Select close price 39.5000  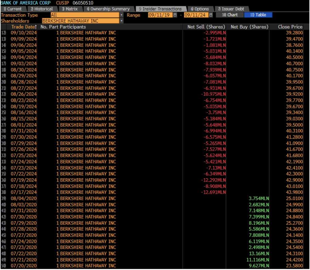(x=294, y=125)
